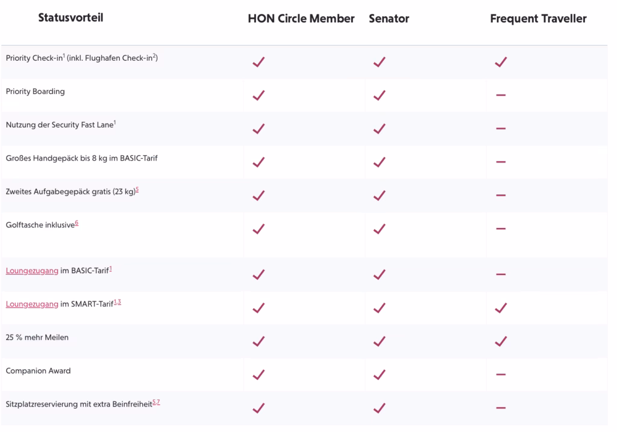This screenshot has height=432, width=617.
Task: Select the HON Circle Member column header
Action: [301, 19]
